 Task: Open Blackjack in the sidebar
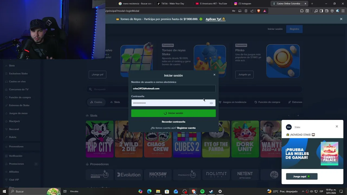coord(14,121)
